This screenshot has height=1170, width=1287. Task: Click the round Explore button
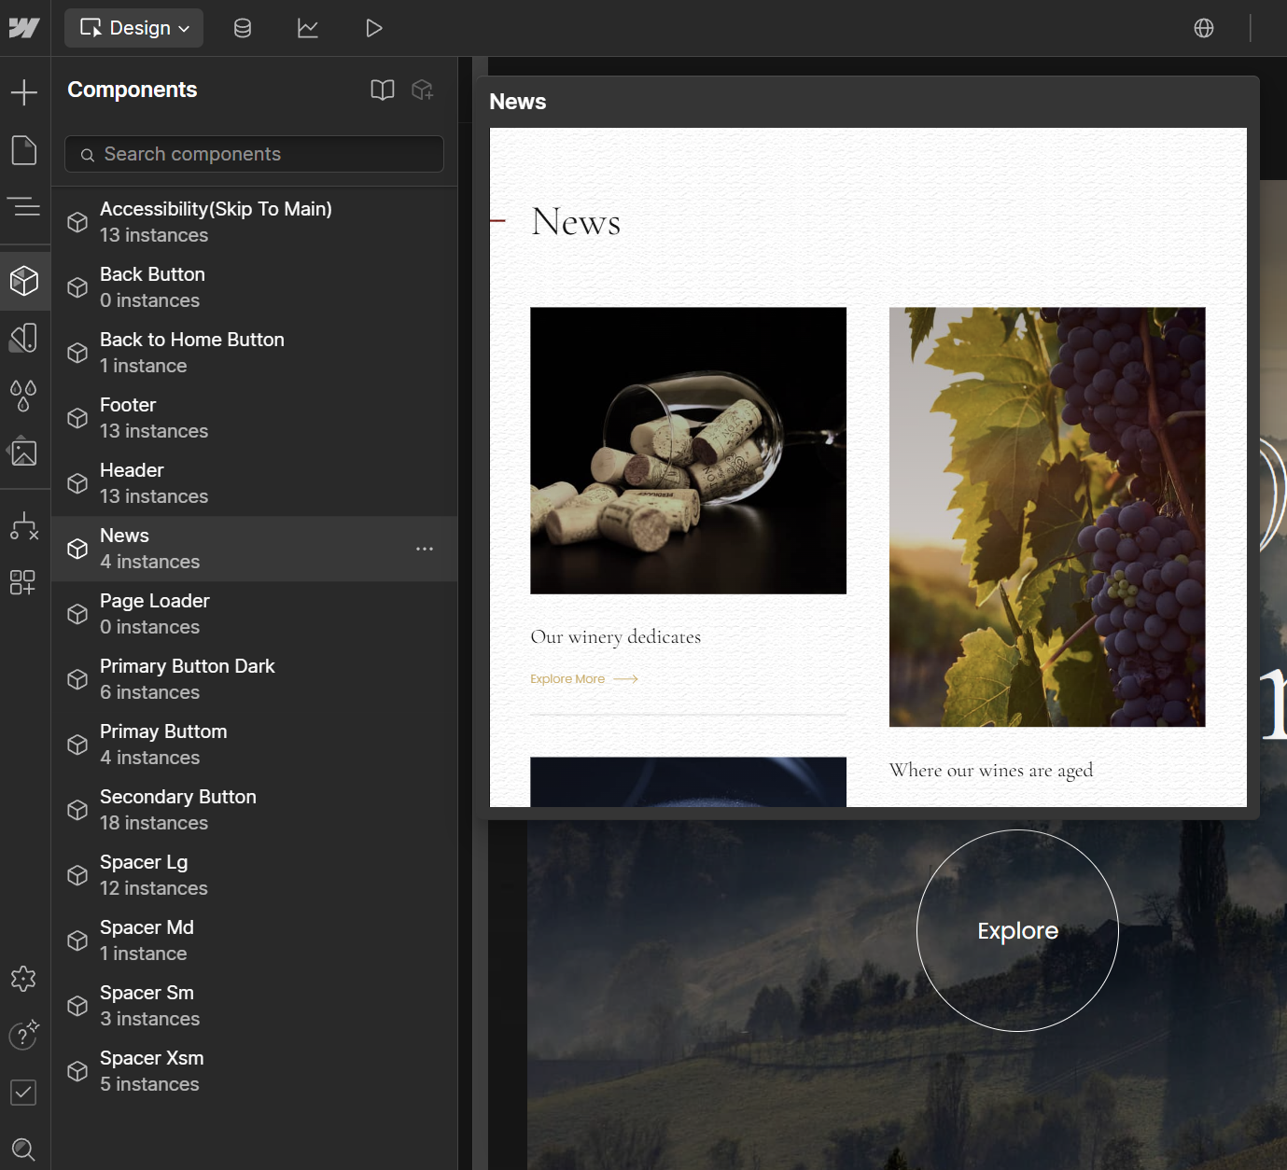click(1017, 930)
